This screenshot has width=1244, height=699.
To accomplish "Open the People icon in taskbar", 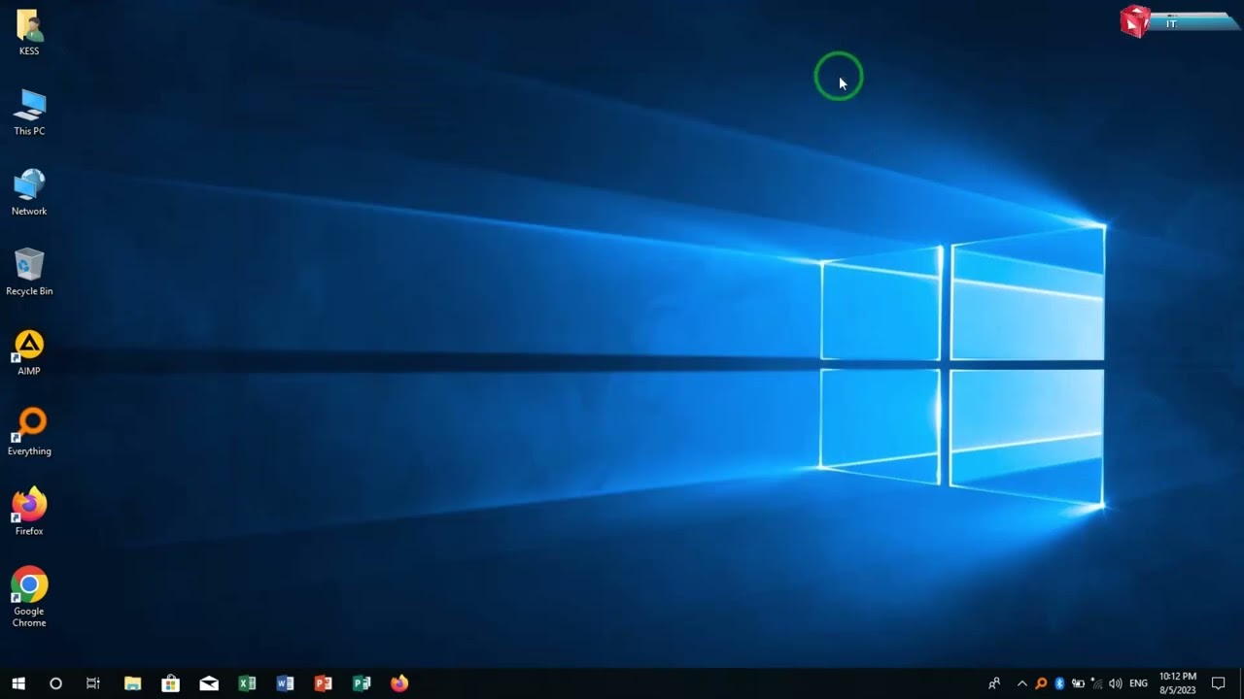I will click(993, 683).
